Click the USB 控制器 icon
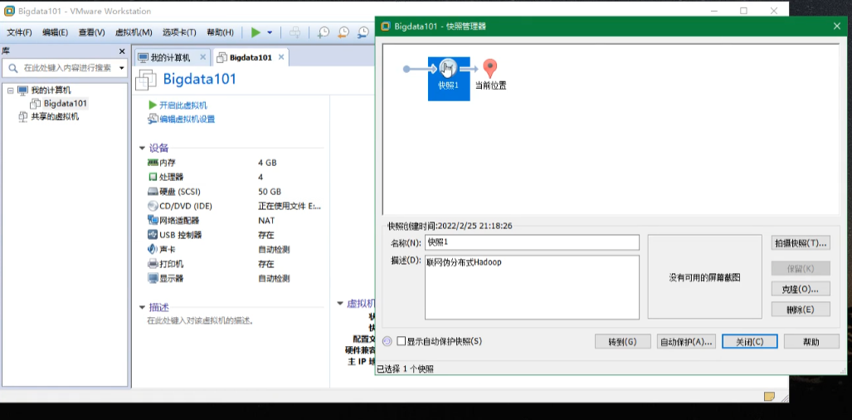 [x=153, y=235]
